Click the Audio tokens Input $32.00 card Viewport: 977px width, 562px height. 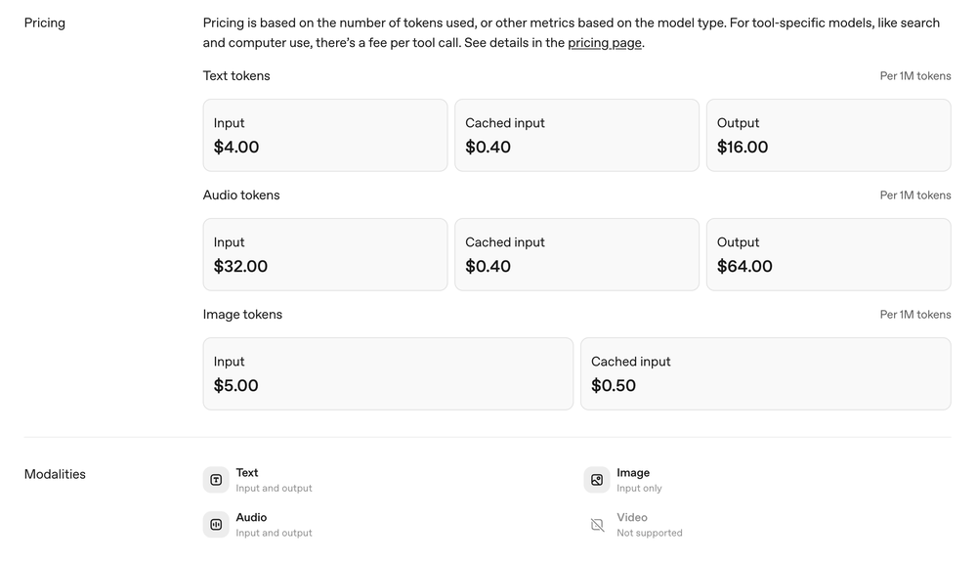click(x=324, y=254)
